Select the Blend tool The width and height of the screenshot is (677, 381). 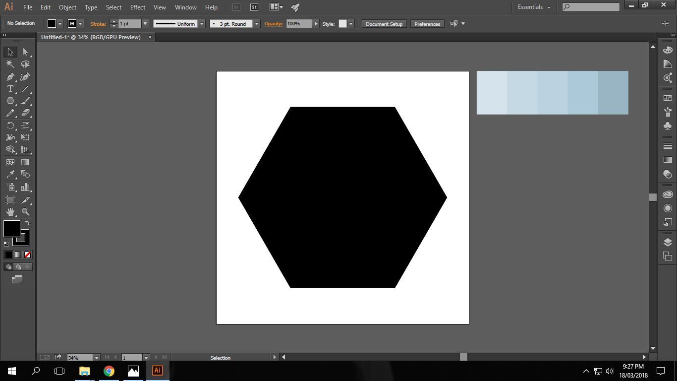(25, 174)
